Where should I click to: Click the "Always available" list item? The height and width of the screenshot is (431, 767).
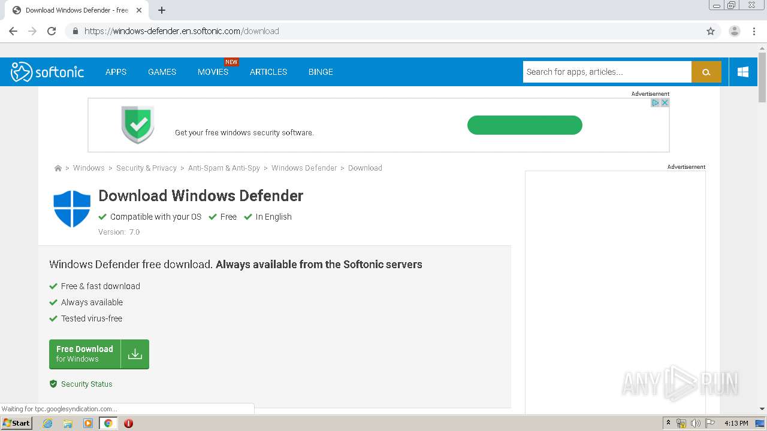92,302
